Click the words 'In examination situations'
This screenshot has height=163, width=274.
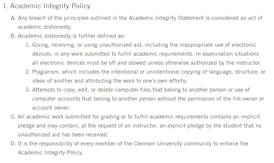click(x=227, y=54)
